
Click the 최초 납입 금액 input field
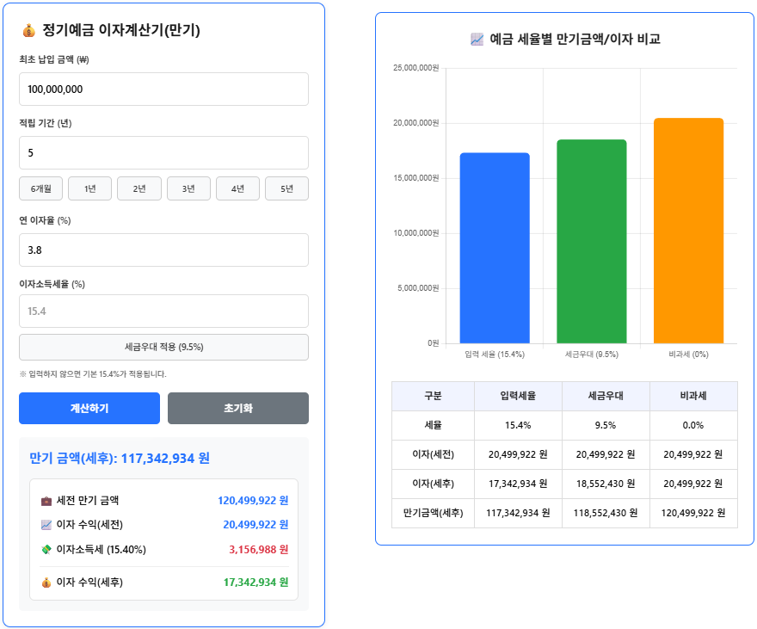pyautogui.click(x=163, y=89)
